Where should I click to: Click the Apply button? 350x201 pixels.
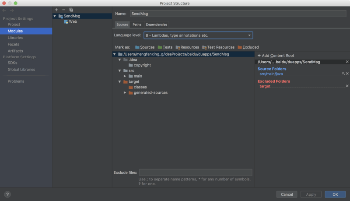pyautogui.click(x=311, y=194)
